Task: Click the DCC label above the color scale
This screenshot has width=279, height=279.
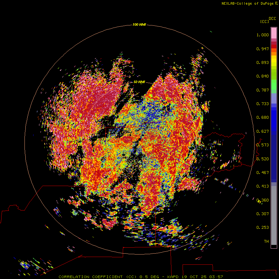Action: coord(272,19)
